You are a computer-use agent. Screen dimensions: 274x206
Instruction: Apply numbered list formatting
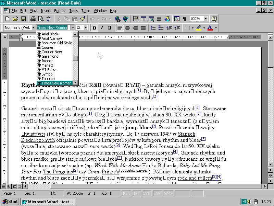[x=153, y=28]
